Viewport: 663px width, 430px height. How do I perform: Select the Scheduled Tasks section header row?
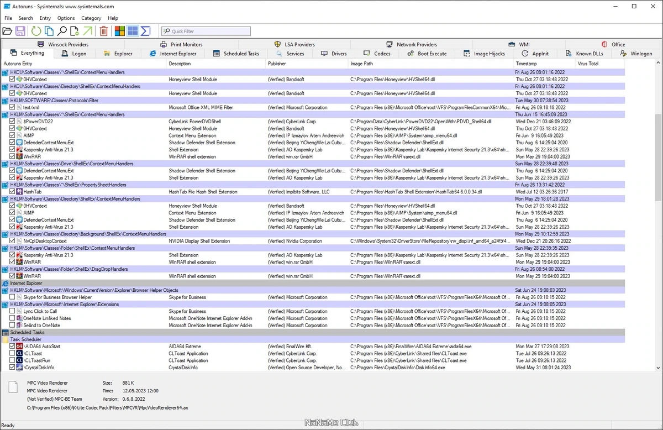pos(313,332)
